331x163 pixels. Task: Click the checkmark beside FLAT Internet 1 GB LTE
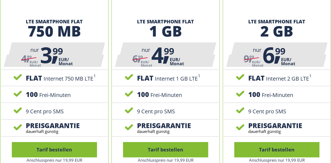click(x=129, y=77)
